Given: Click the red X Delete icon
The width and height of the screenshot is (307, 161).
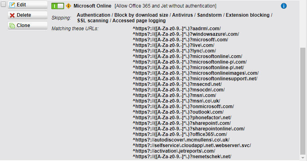Looking at the screenshot, I should tap(12, 15).
